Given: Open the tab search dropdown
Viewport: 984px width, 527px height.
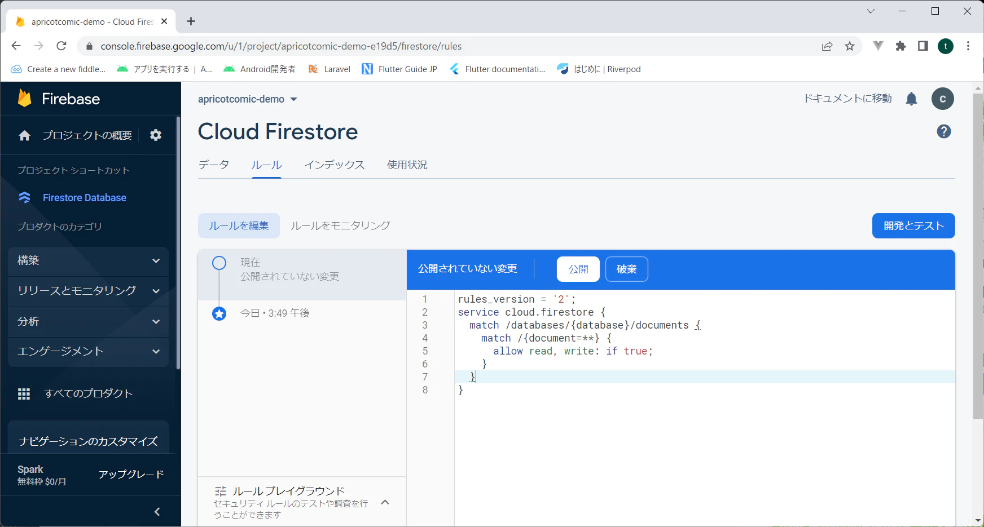Looking at the screenshot, I should point(871,11).
